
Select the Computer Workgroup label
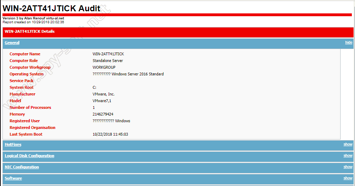[x=30, y=67]
